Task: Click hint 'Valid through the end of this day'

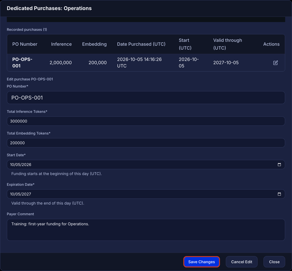Action: click(48, 203)
